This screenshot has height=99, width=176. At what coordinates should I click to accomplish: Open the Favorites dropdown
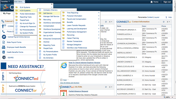point(5,2)
